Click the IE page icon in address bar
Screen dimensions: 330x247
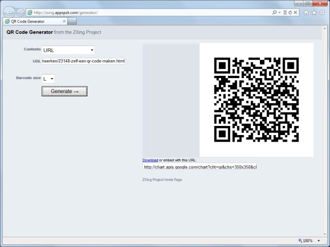(30, 12)
